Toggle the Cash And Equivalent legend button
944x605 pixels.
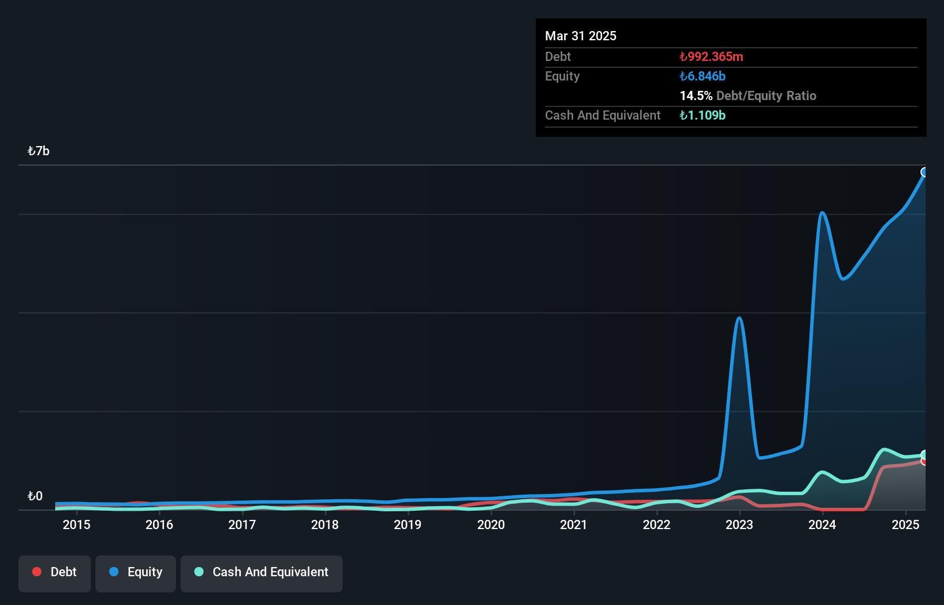pyautogui.click(x=262, y=573)
